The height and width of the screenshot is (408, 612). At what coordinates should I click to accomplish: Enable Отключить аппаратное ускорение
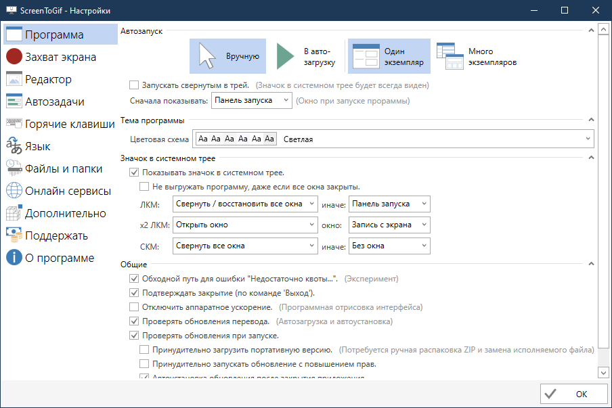tap(134, 307)
